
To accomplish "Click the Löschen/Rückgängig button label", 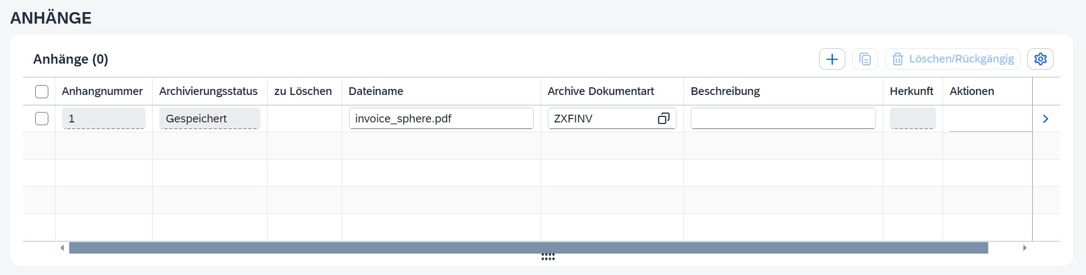I will point(961,59).
